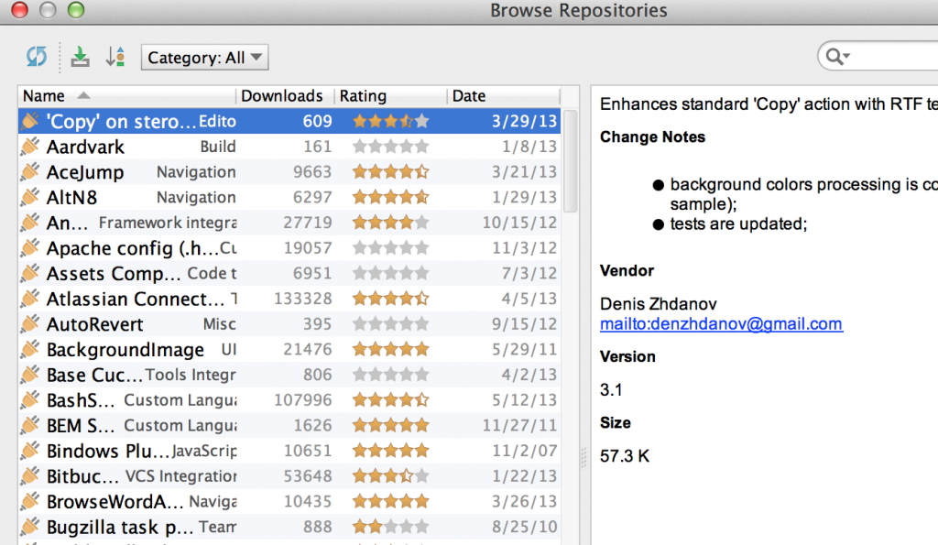This screenshot has height=545, width=938.
Task: Click the Sort plugins icon
Action: coord(115,57)
